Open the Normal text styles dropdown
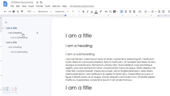 click(45, 11)
